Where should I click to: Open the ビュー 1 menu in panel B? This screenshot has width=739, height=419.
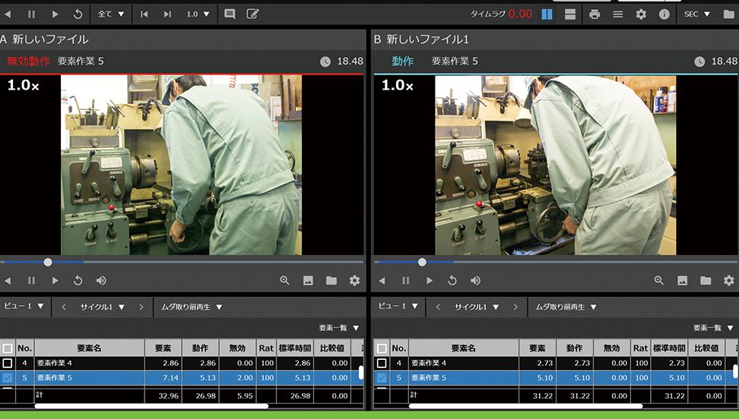point(398,307)
